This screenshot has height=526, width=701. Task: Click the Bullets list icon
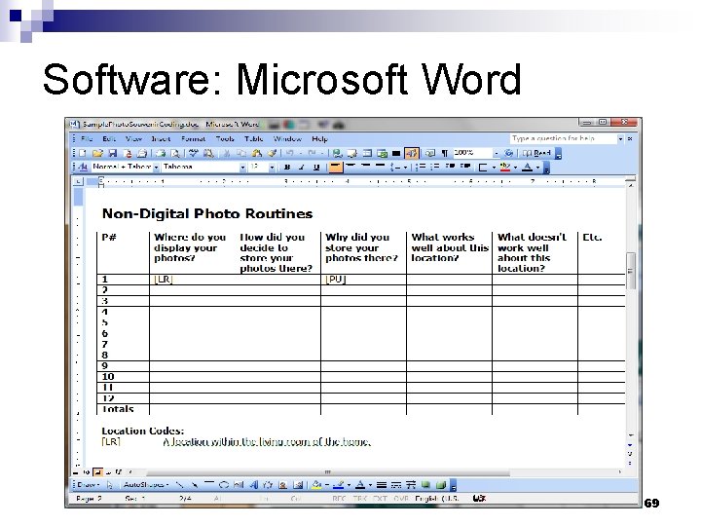coord(434,168)
